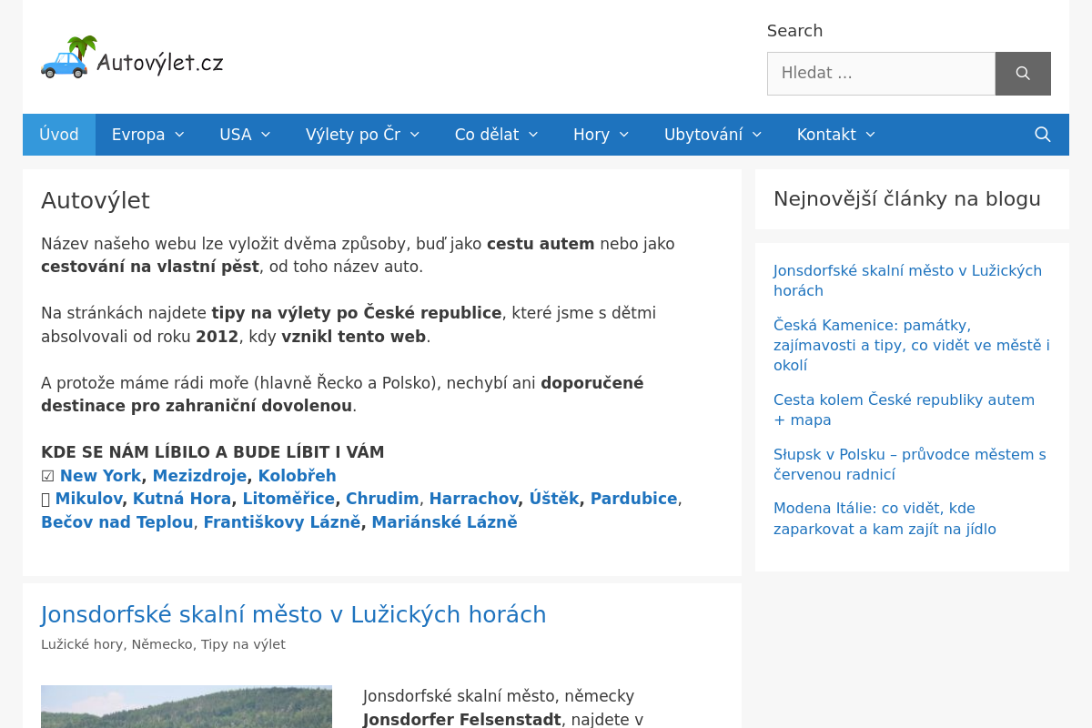The height and width of the screenshot is (728, 1092).
Task: Open the Tipy na výlet category
Action: 243,644
